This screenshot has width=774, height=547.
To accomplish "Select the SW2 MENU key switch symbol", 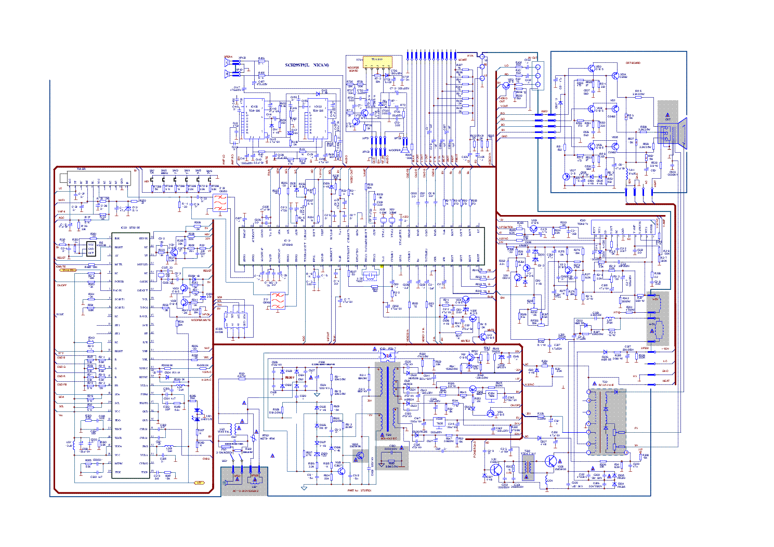I will pyautogui.click(x=164, y=180).
